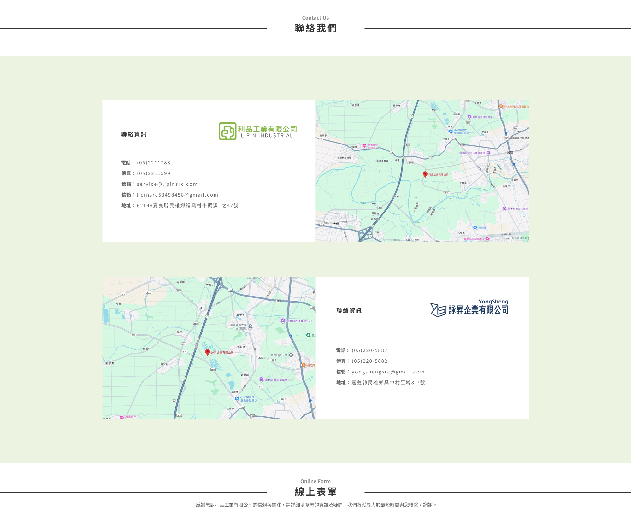Click YongSheng phone number (05)220-5887
The image size is (631, 523).
coord(369,350)
